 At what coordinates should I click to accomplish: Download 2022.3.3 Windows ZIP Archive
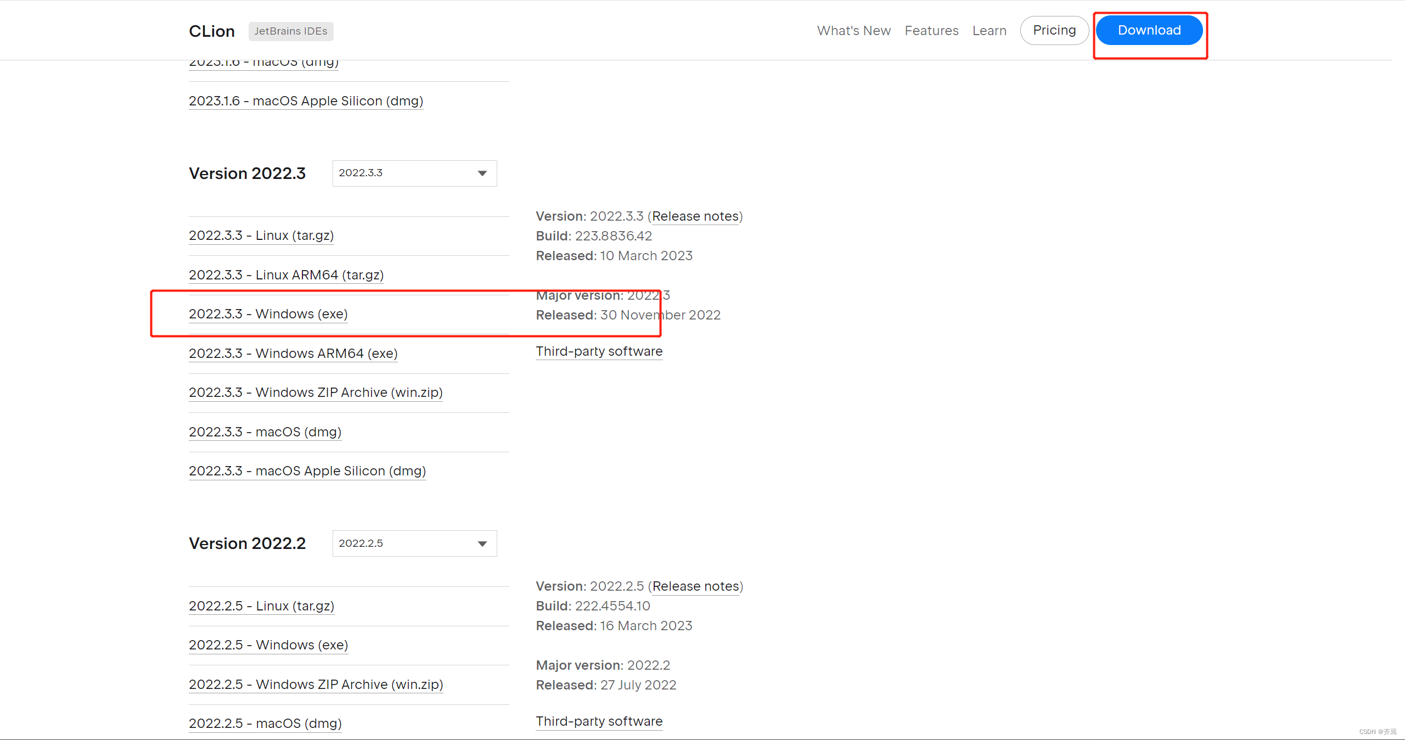pyautogui.click(x=316, y=393)
